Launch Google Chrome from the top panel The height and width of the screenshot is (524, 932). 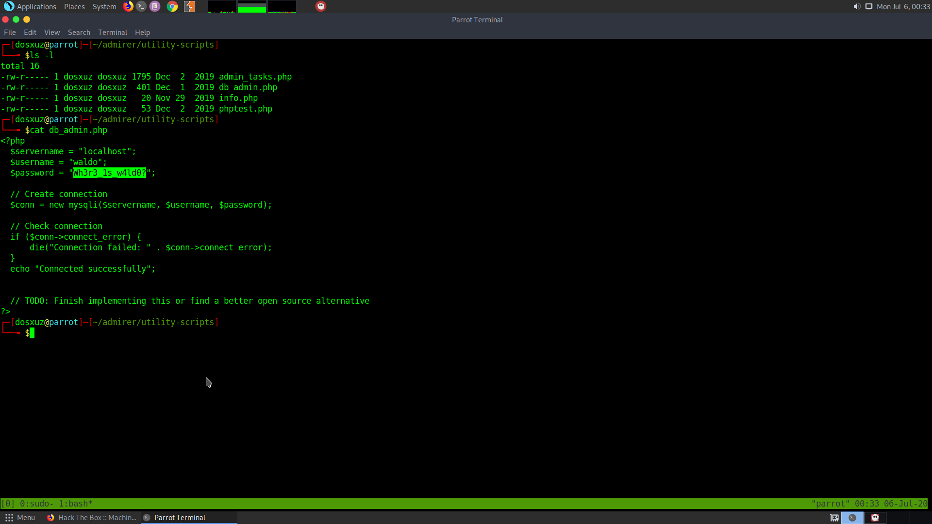click(x=172, y=6)
